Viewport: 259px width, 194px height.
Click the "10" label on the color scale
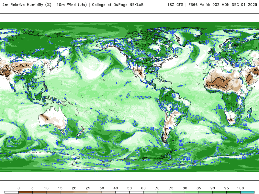pyautogui.click(x=46, y=188)
